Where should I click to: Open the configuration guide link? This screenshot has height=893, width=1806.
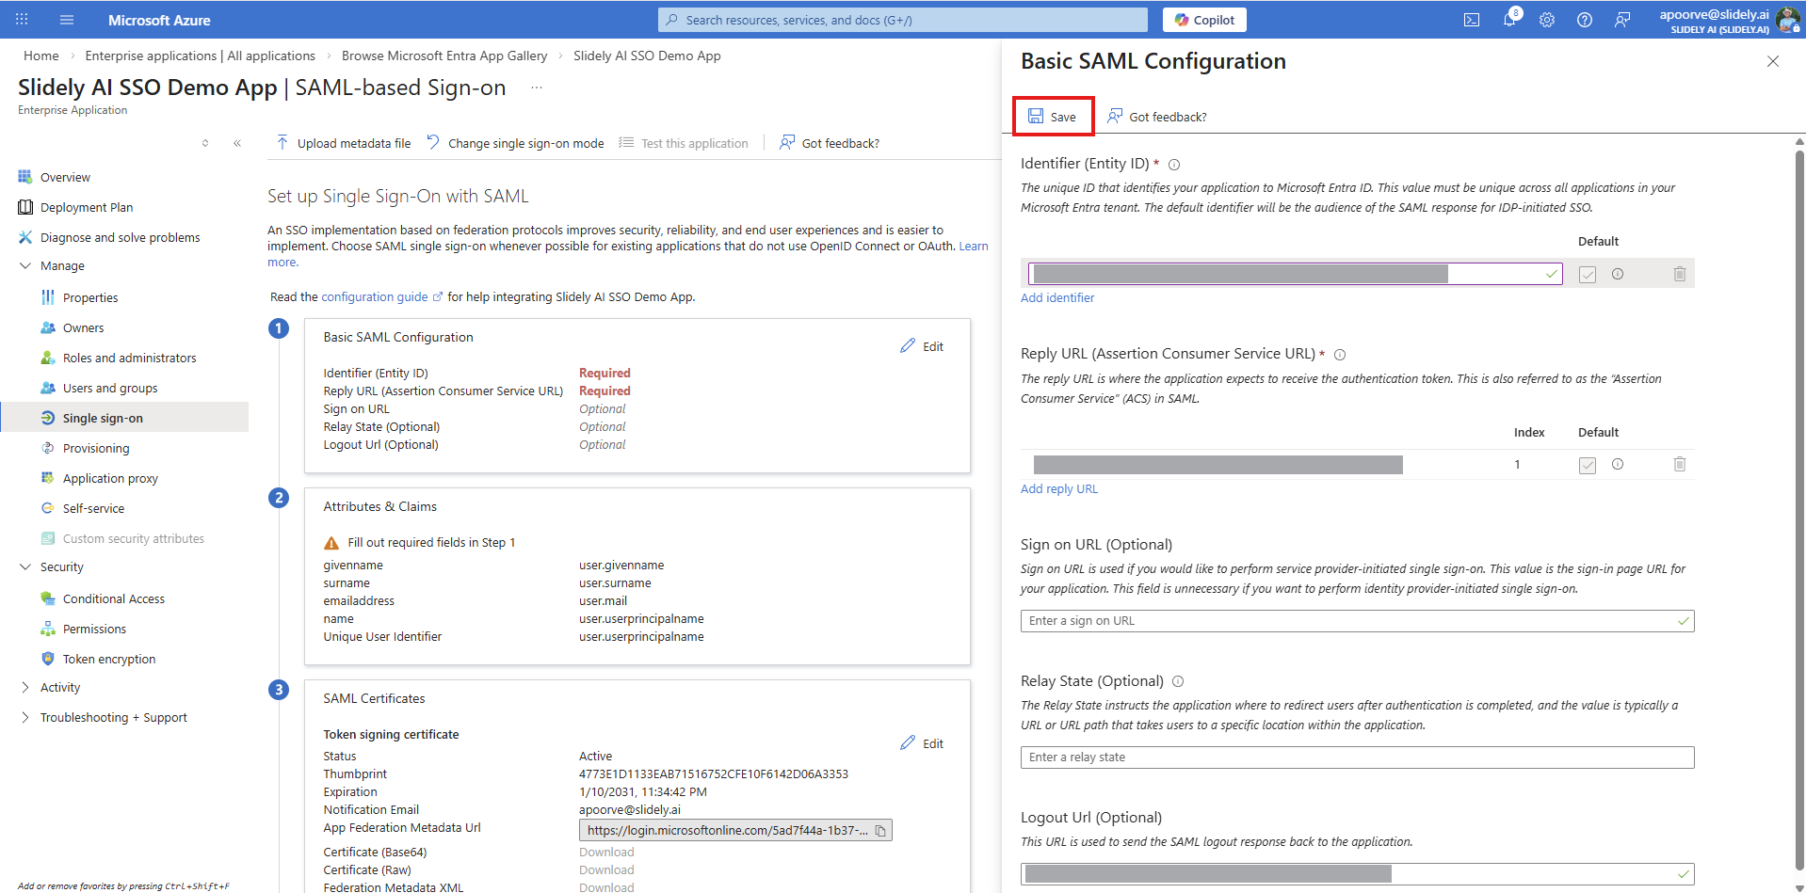click(x=381, y=296)
